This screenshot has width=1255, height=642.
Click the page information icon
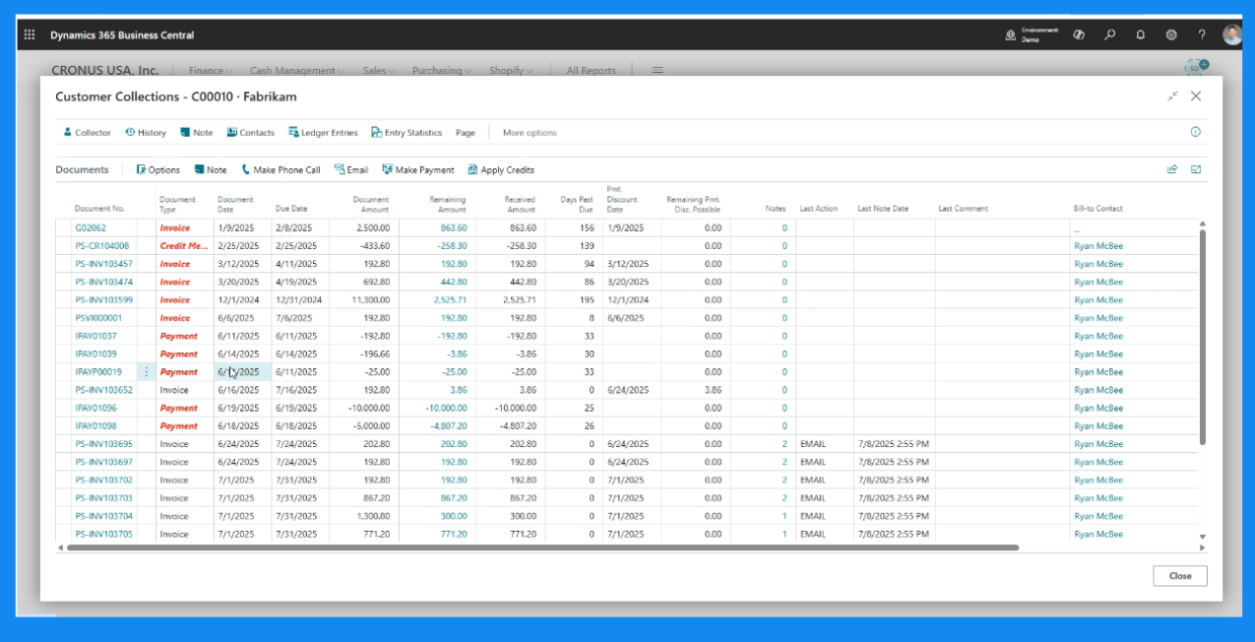point(1196,132)
